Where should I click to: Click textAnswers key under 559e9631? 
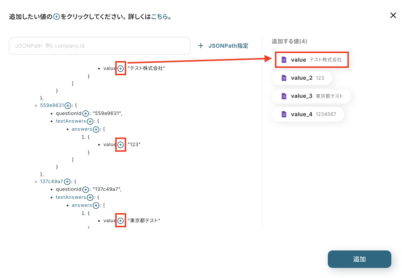[71, 121]
